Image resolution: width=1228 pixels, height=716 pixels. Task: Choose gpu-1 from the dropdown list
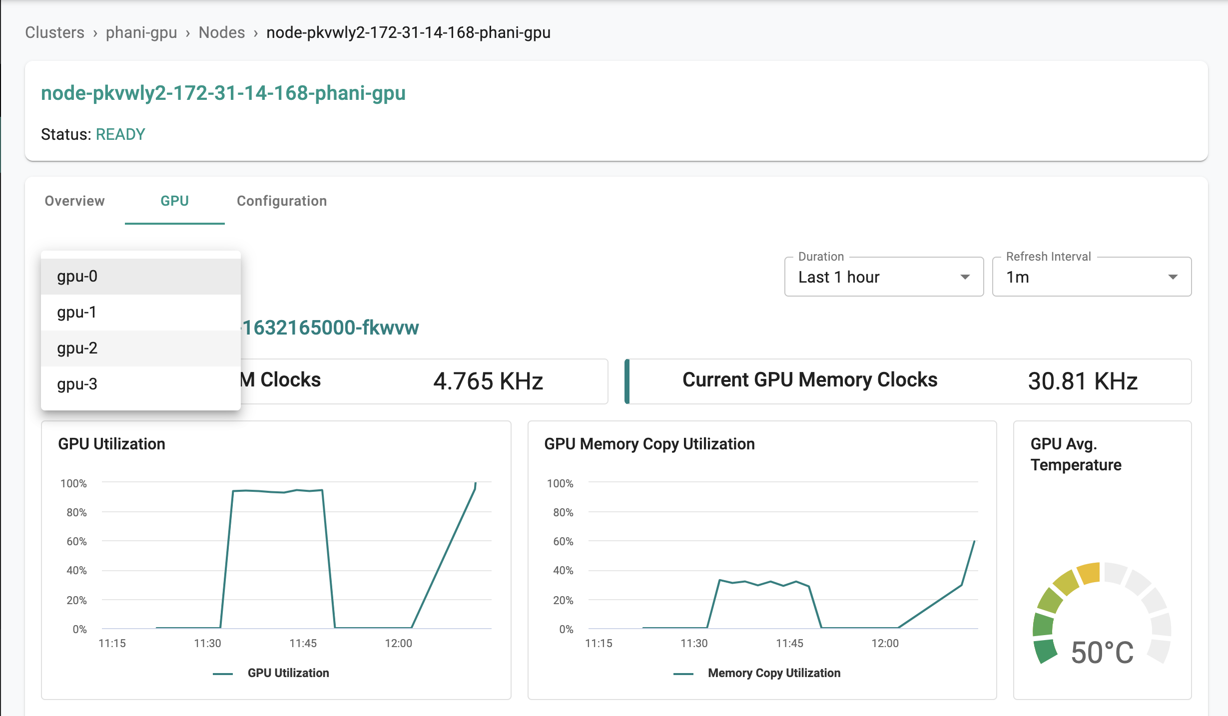pos(141,313)
